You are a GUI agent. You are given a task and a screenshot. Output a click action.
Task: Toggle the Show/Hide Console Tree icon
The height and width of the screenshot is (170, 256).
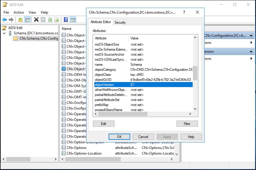(x=27, y=20)
